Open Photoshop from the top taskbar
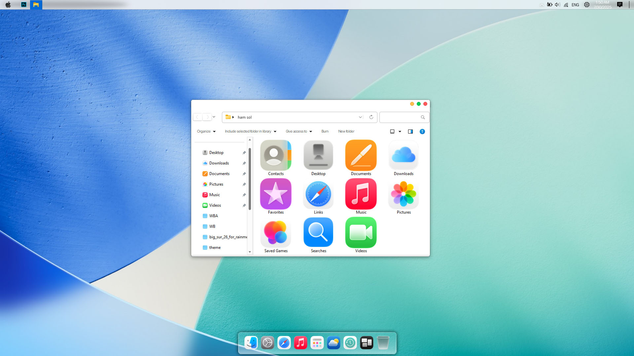The image size is (634, 356). [24, 5]
